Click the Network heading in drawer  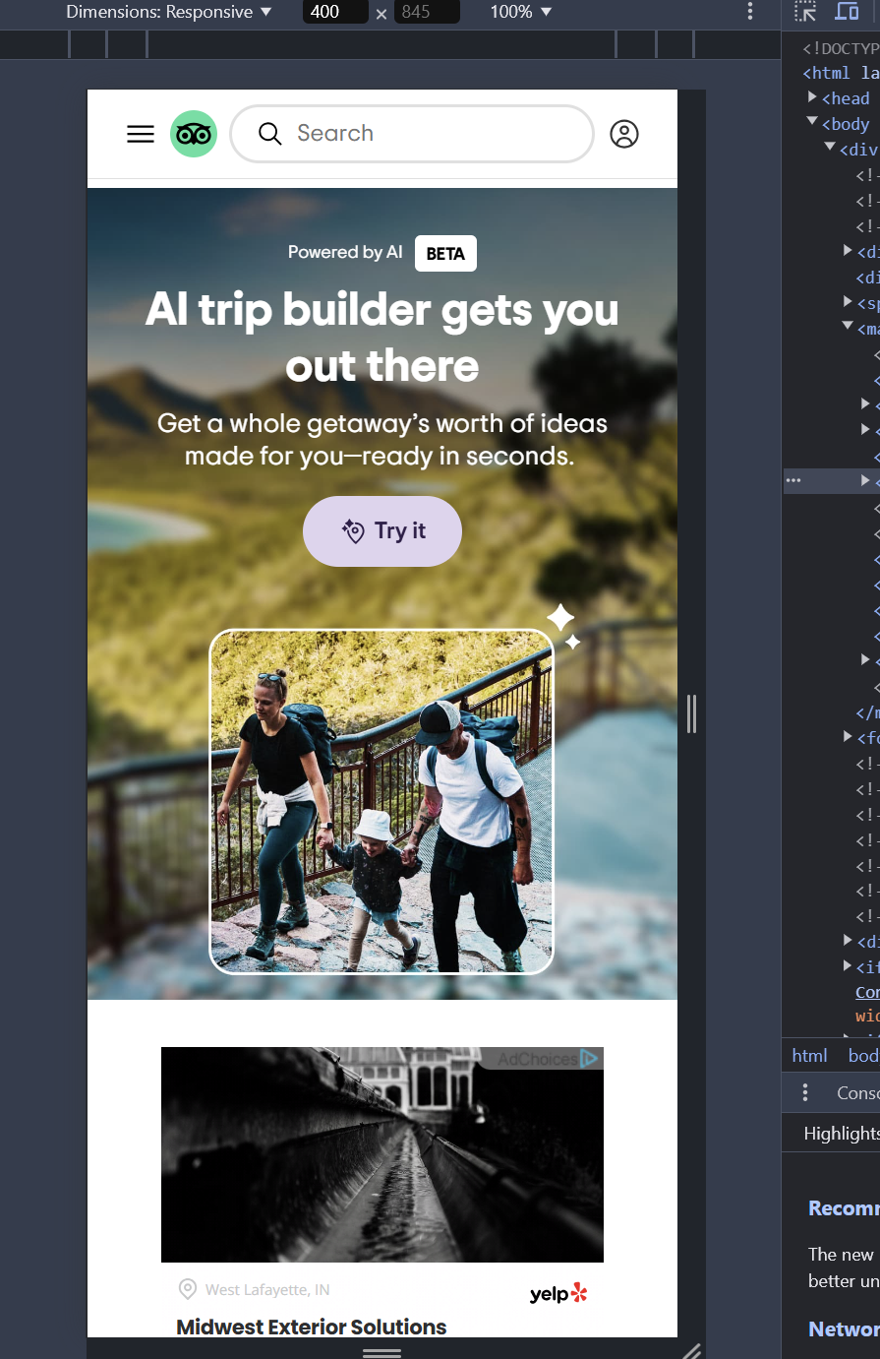click(x=844, y=1328)
